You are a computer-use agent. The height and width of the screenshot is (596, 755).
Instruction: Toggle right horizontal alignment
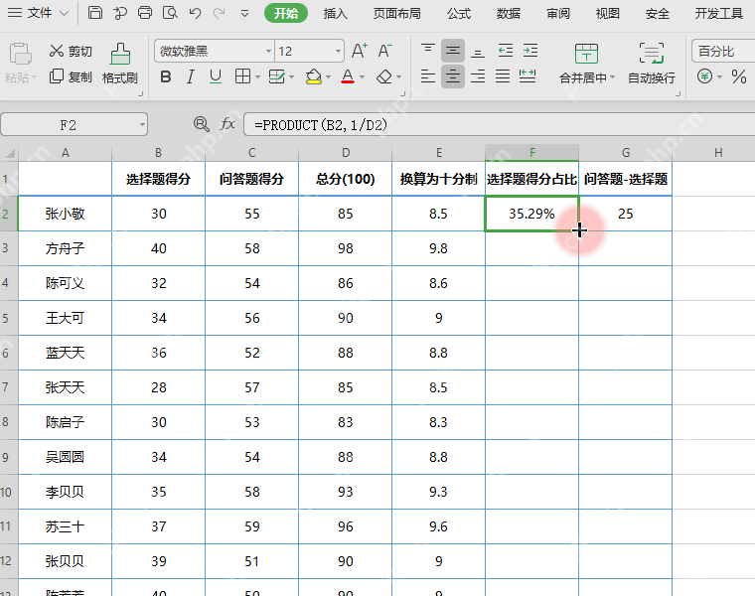[478, 76]
